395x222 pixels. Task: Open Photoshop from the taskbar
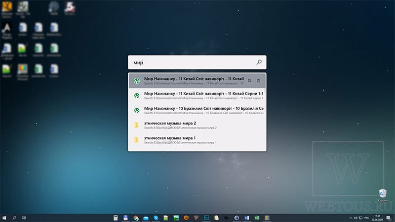point(206,218)
